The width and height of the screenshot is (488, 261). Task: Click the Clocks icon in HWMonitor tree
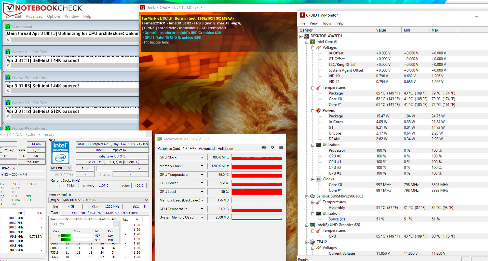click(x=318, y=179)
